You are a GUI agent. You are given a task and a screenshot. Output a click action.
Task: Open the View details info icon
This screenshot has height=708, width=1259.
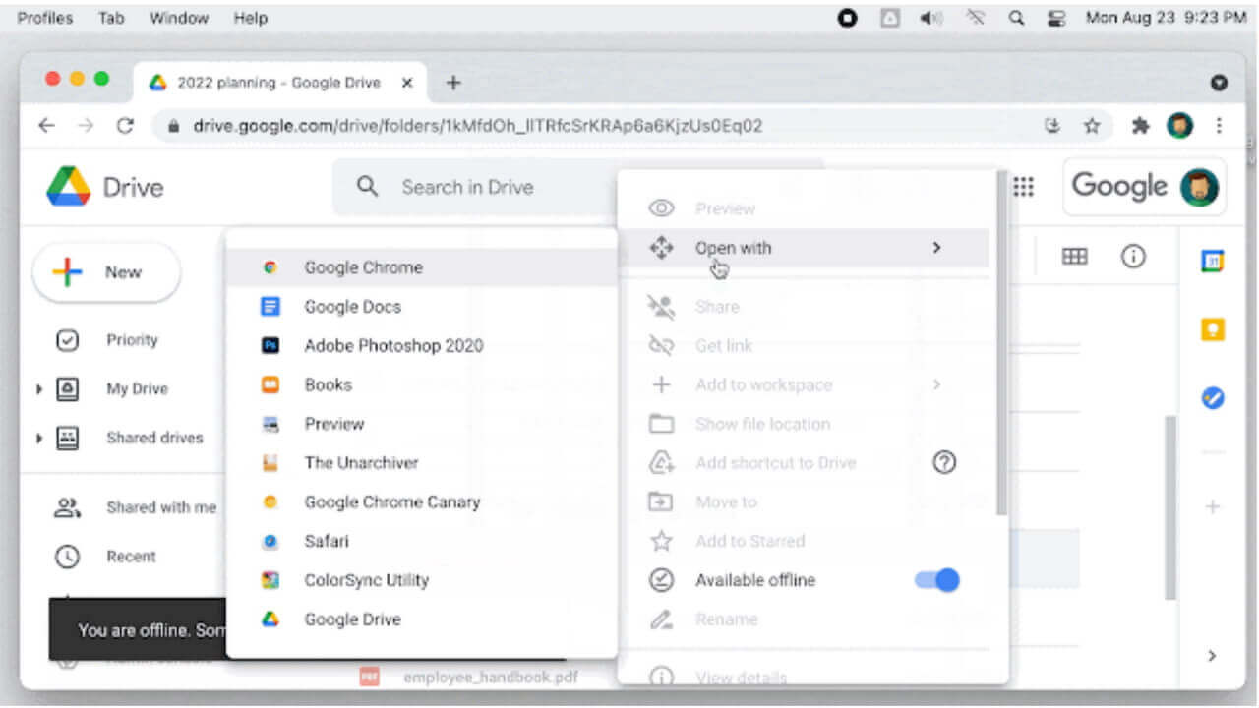(1133, 256)
